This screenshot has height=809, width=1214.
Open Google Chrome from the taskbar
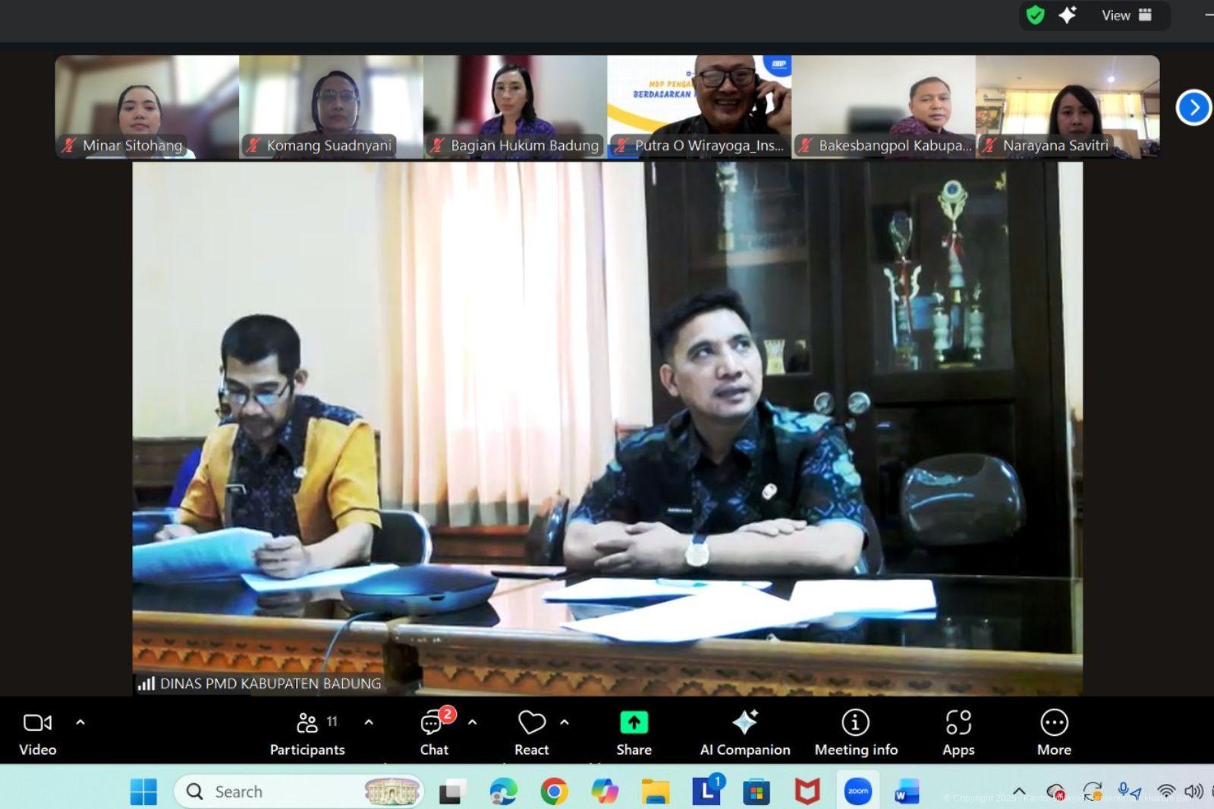554,792
